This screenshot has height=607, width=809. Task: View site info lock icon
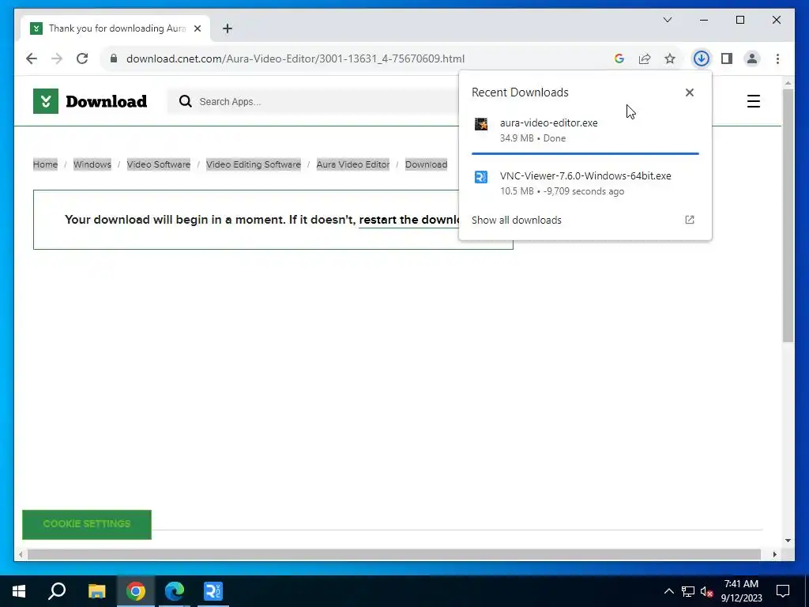tap(114, 58)
